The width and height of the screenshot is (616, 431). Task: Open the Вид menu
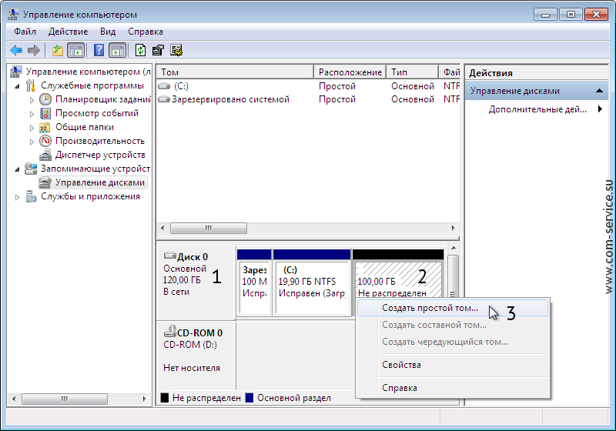(x=108, y=32)
